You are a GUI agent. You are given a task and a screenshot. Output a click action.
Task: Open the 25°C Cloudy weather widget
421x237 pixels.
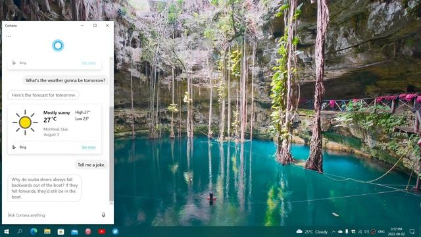[x=312, y=232]
